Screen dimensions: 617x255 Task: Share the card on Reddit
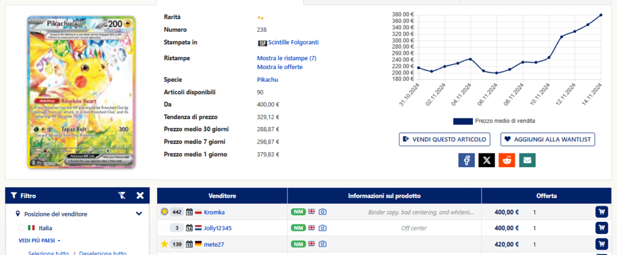click(507, 160)
